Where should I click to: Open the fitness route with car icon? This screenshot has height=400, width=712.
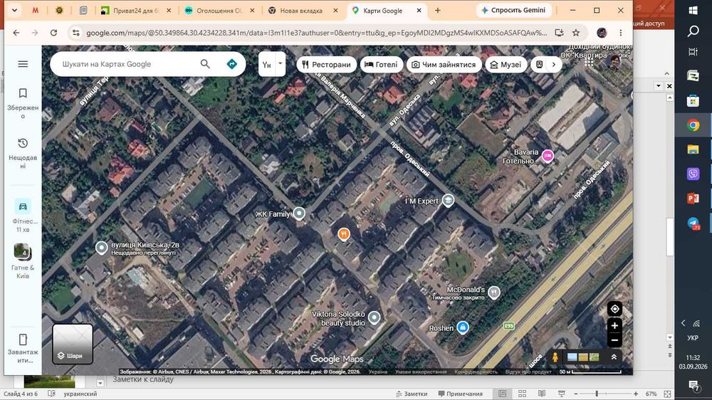tap(23, 215)
